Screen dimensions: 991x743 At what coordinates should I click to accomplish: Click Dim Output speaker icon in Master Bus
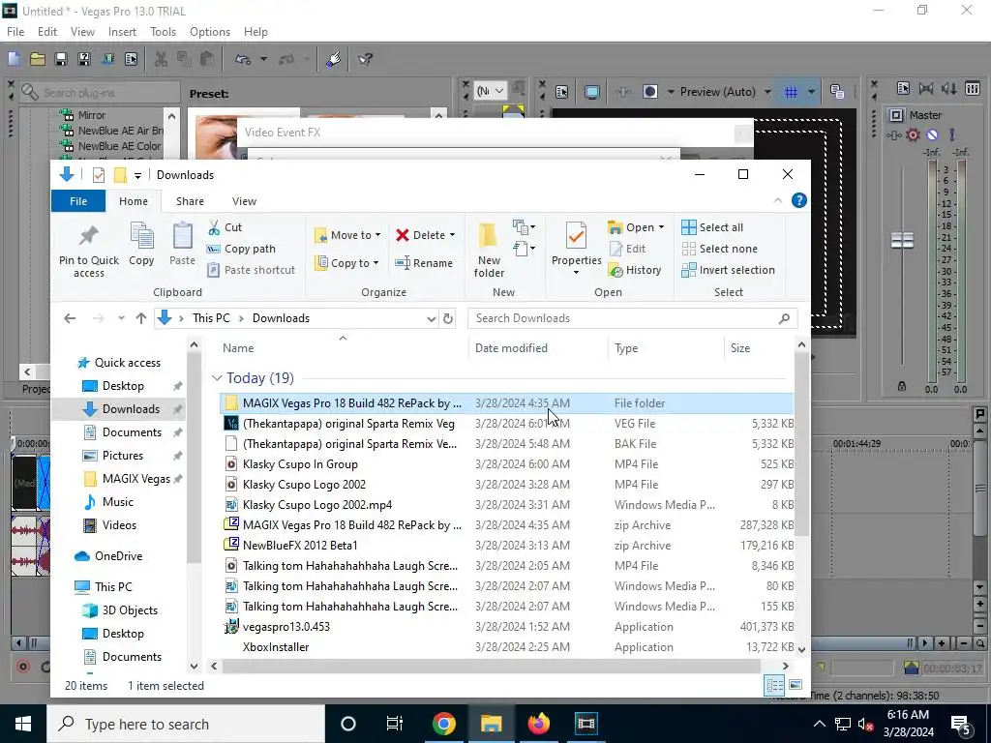coord(948,88)
